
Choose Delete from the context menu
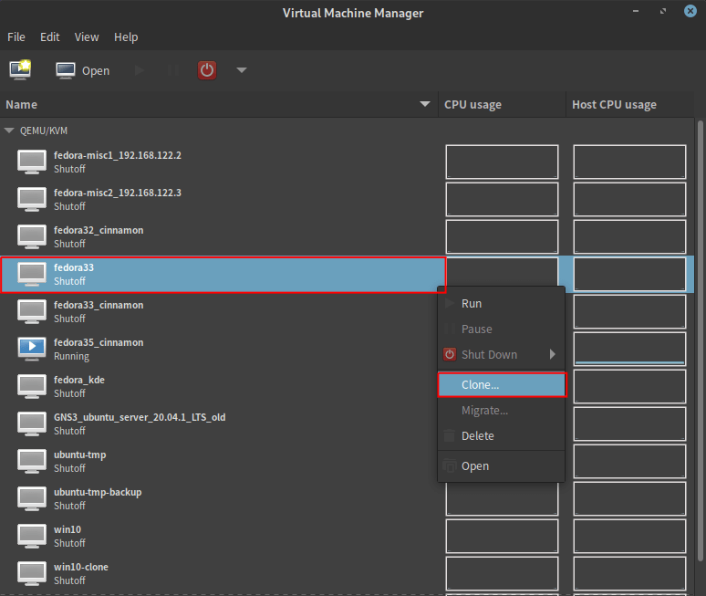[x=501, y=435]
